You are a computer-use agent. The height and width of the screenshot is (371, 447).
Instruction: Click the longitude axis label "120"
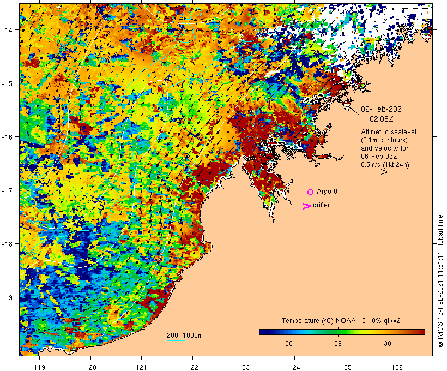click(90, 367)
